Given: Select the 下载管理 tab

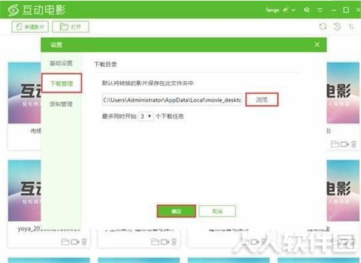Looking at the screenshot, I should tap(61, 83).
